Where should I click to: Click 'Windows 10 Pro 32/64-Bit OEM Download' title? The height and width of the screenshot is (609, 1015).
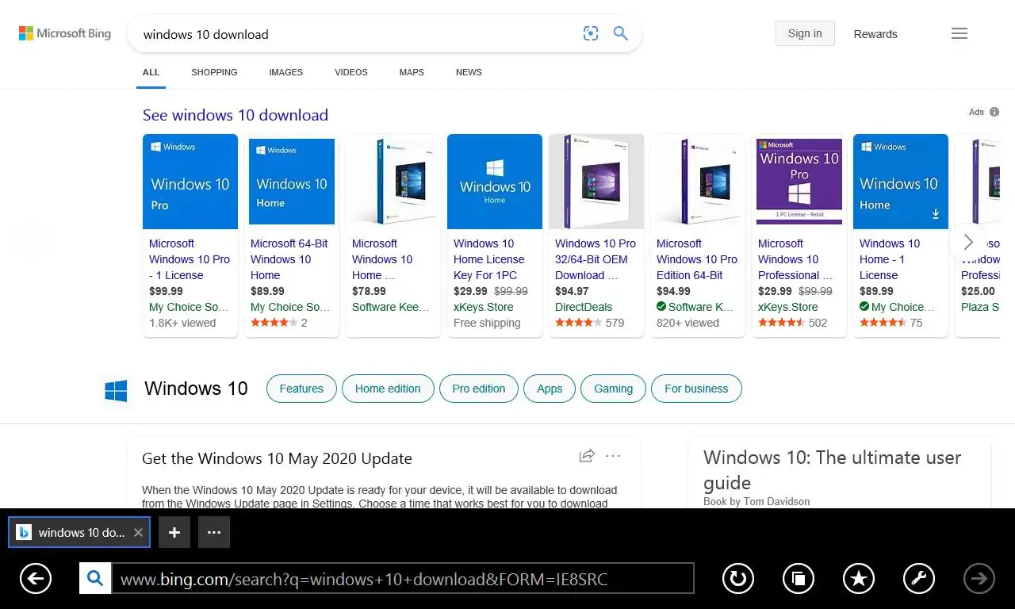click(x=596, y=259)
